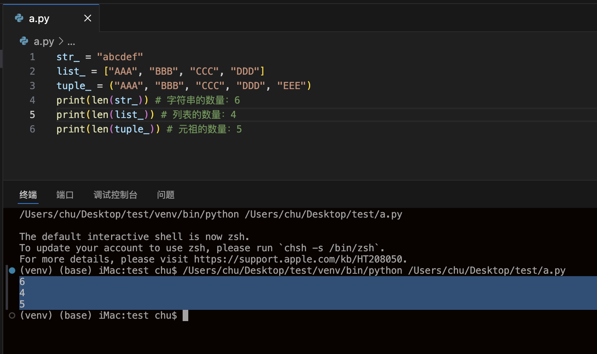Click the Python icon in the breadcrumb
The image size is (597, 354).
click(x=24, y=41)
